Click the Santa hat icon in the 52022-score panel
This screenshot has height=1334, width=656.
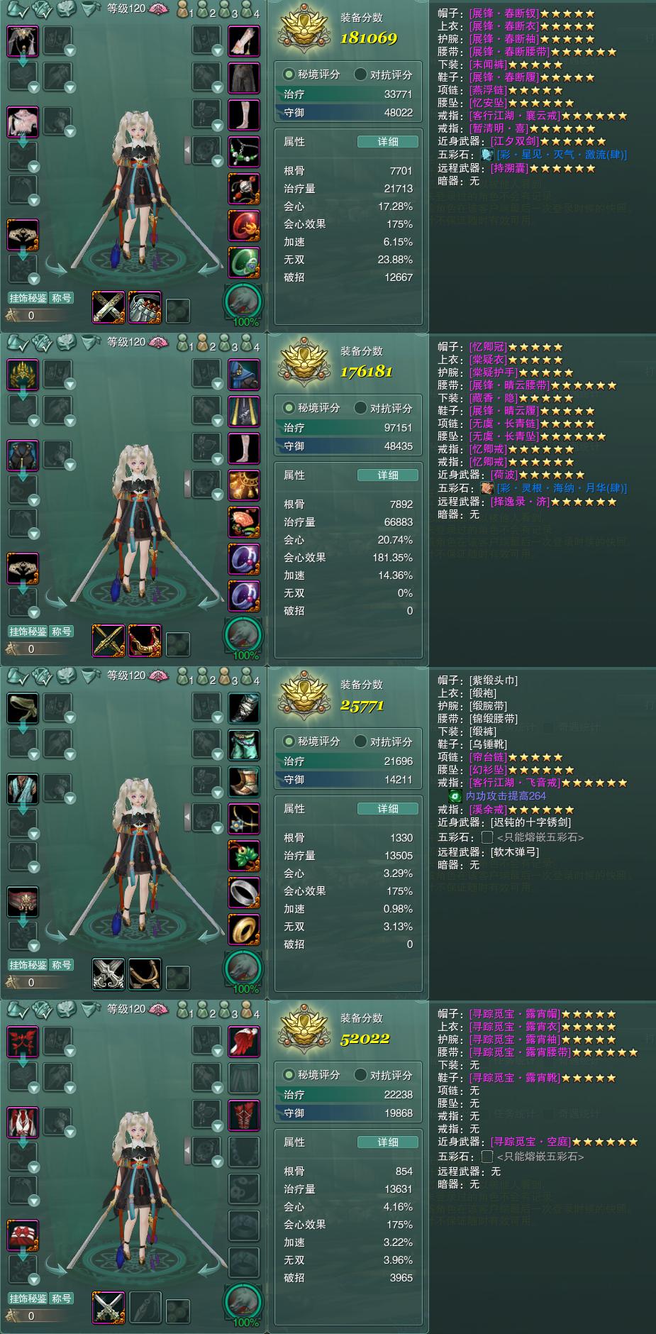[x=244, y=1042]
